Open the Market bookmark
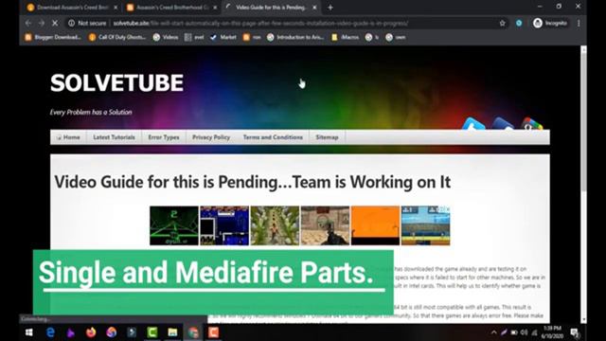606x341 pixels. coord(223,37)
